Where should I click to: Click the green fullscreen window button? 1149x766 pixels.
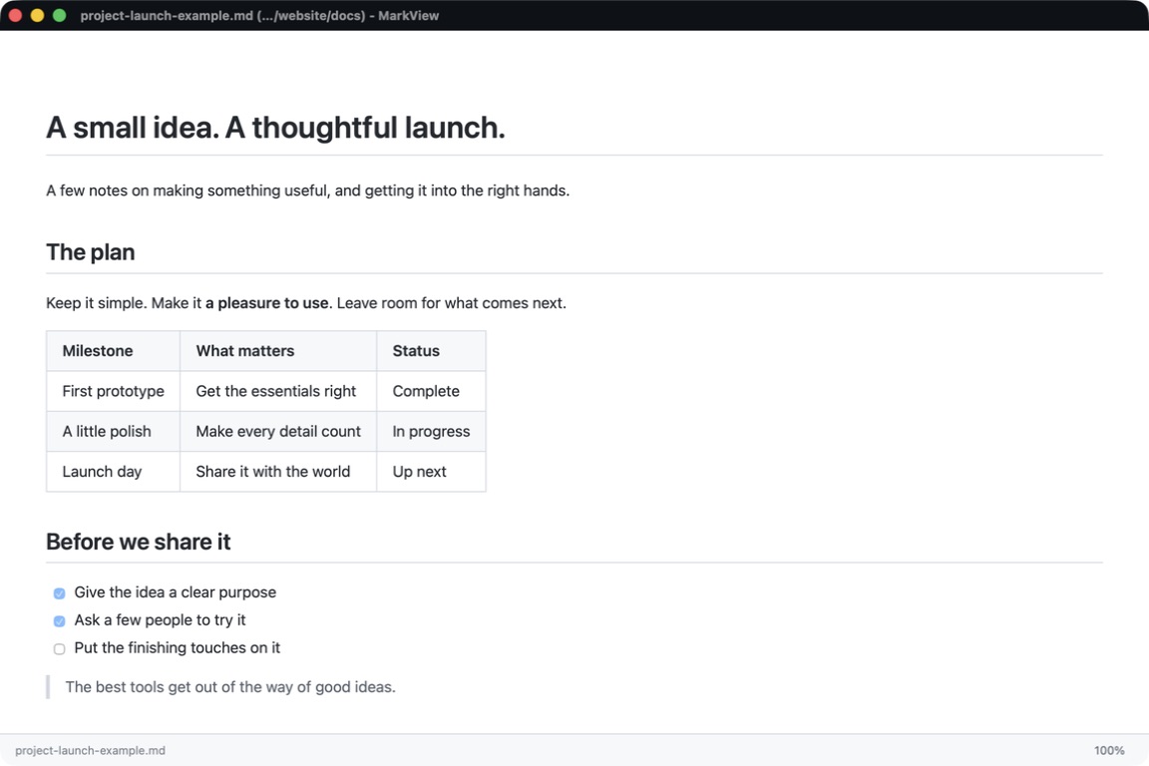pyautogui.click(x=60, y=15)
